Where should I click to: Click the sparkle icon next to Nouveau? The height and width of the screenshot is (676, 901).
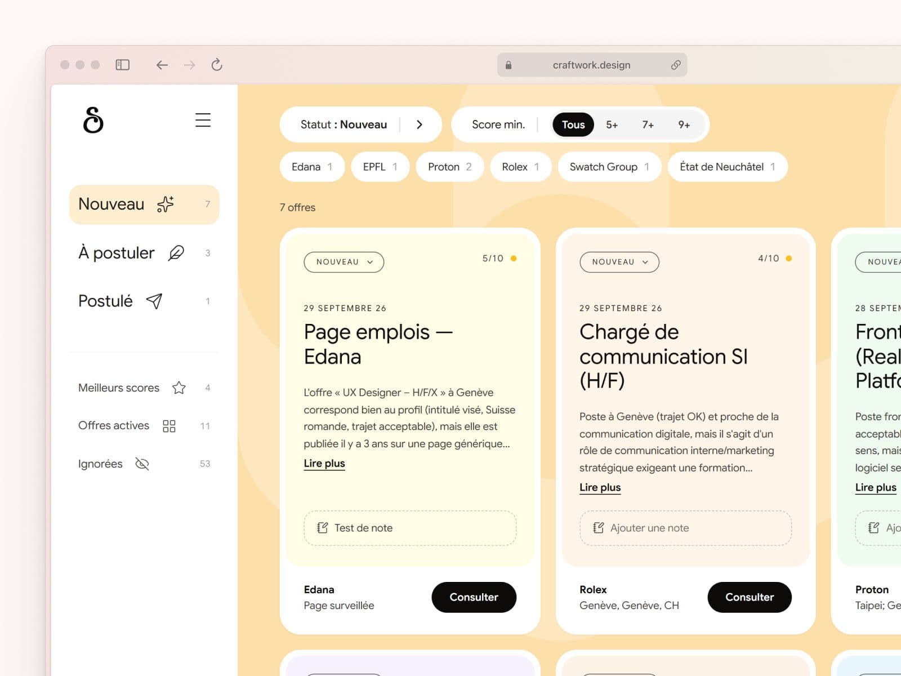pos(166,204)
